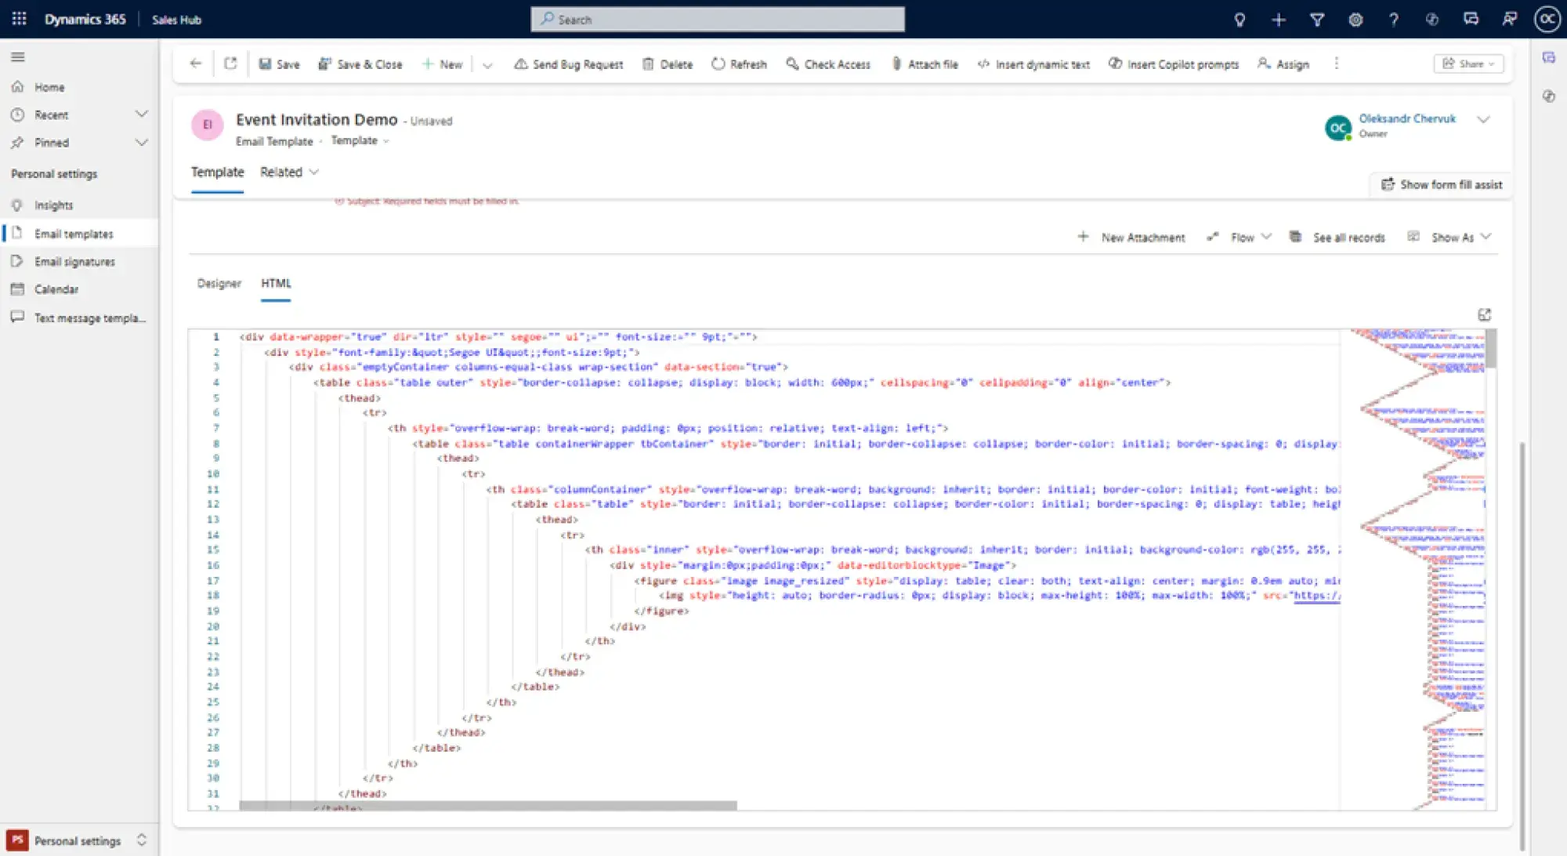Open the advanced find filter icon

pos(1317,20)
